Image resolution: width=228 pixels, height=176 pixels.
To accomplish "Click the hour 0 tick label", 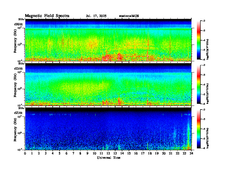I will (x=25, y=153).
